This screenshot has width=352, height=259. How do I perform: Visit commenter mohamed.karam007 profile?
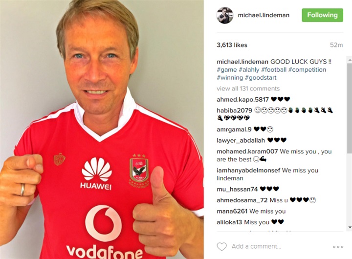[x=247, y=151]
